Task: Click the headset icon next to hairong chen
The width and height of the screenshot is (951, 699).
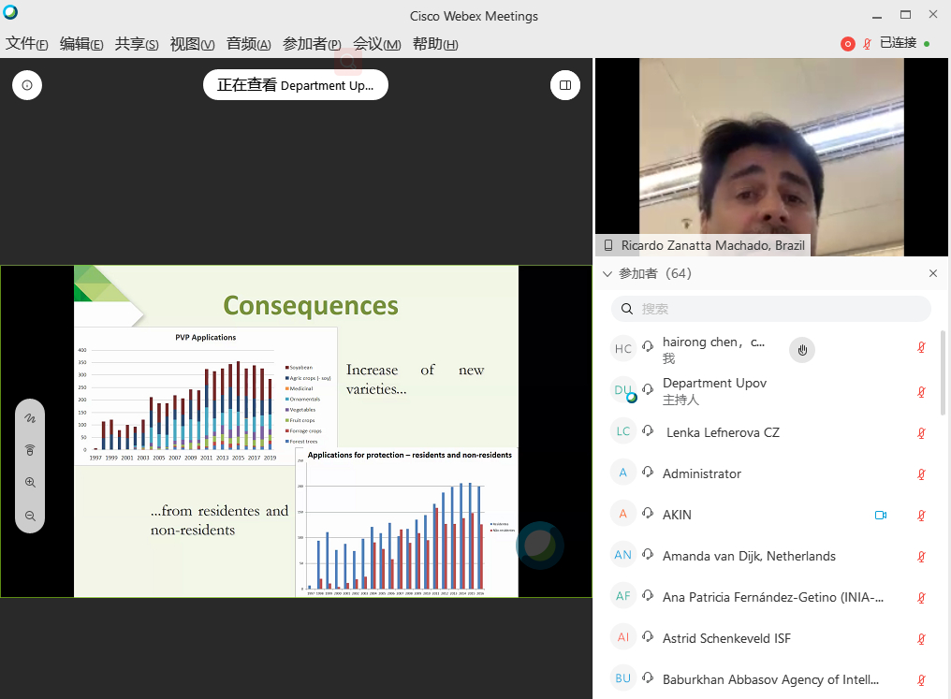Action: point(648,346)
